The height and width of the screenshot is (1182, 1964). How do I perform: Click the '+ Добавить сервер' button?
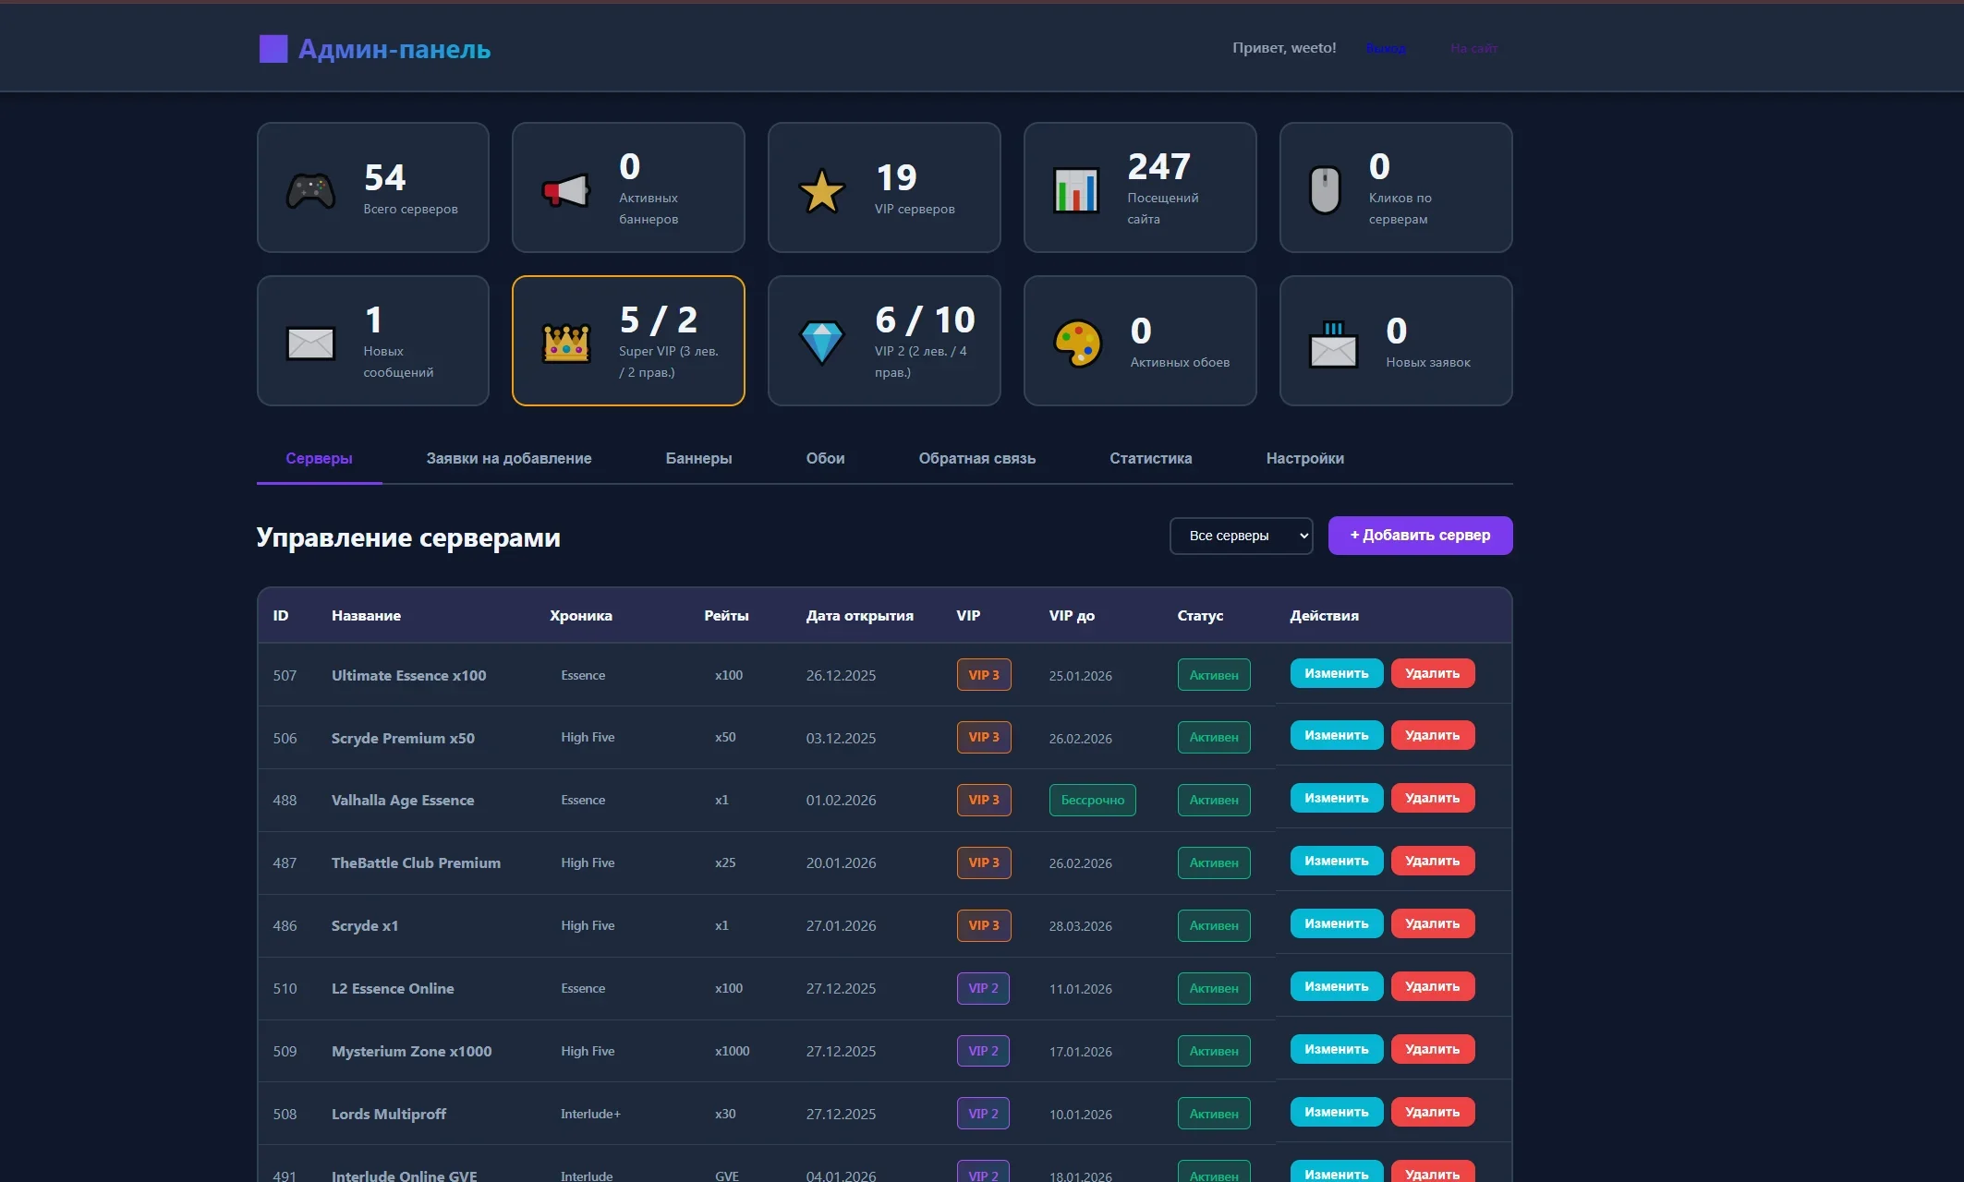pos(1420,536)
